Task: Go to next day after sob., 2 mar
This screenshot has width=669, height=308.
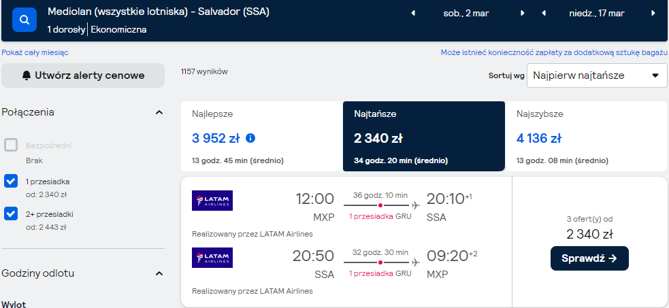Action: tap(522, 13)
